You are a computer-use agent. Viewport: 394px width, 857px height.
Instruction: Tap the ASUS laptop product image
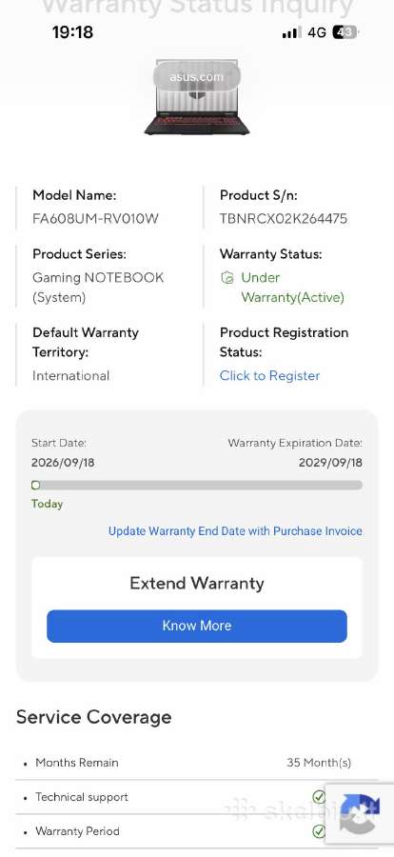point(197,97)
